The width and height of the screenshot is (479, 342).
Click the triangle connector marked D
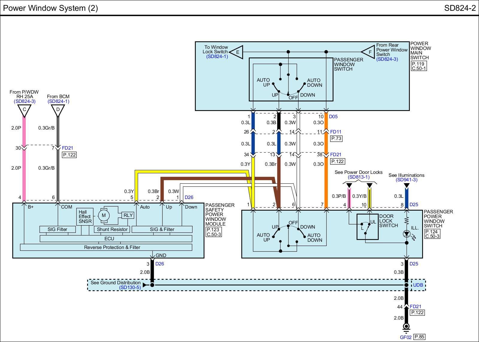point(58,110)
